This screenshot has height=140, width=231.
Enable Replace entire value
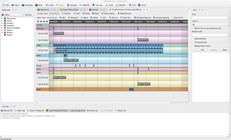[193, 46]
